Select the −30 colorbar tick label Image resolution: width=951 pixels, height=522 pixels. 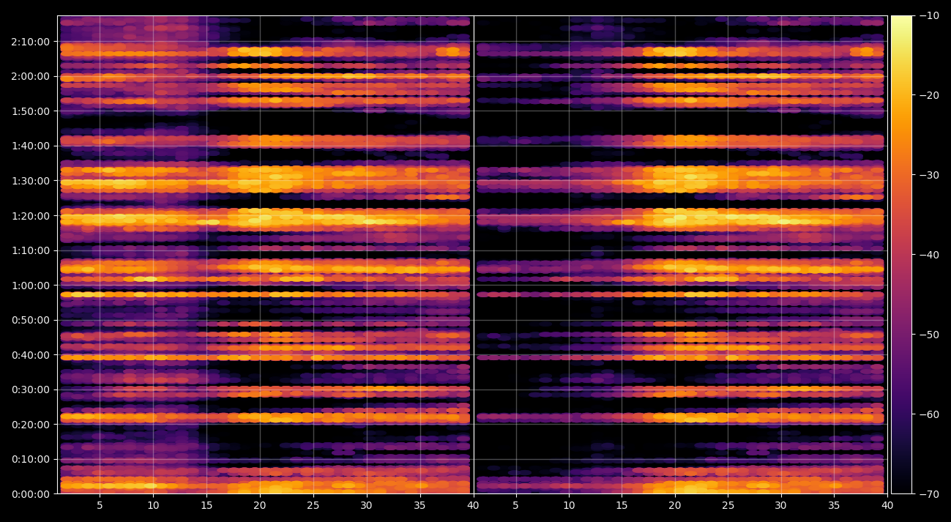(x=930, y=175)
